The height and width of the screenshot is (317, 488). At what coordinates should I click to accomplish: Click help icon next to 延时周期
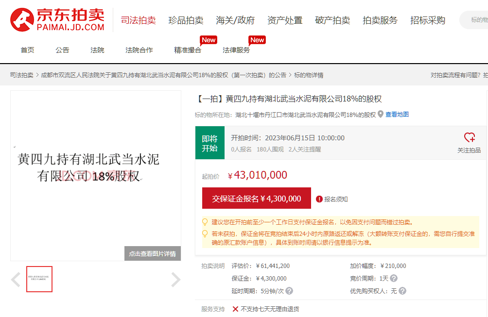(289, 291)
